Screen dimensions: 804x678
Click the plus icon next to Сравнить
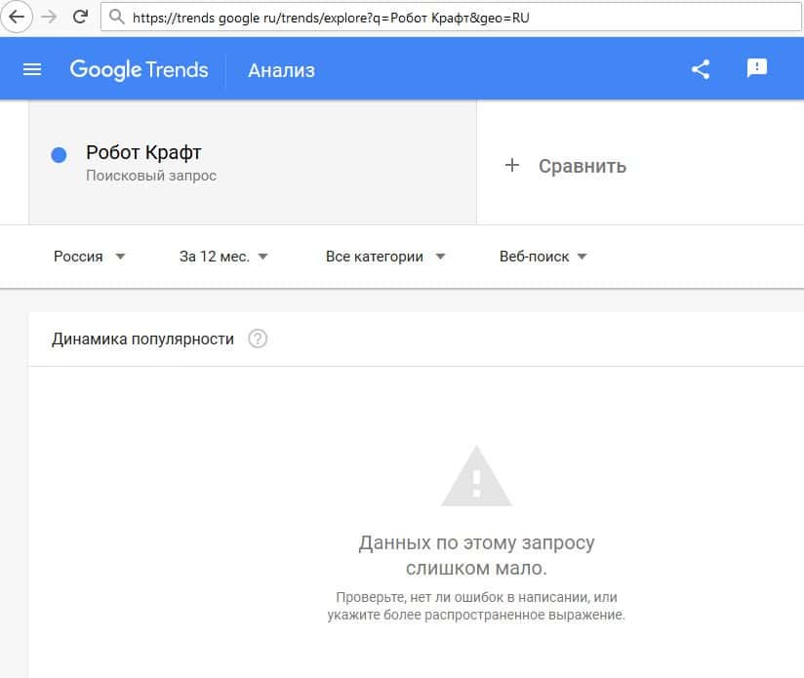pyautogui.click(x=512, y=166)
